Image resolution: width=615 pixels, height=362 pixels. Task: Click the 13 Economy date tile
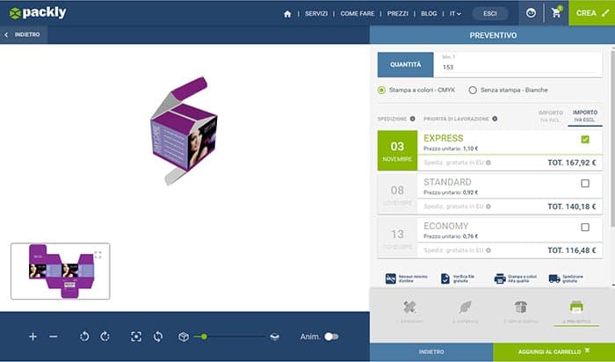pyautogui.click(x=397, y=238)
